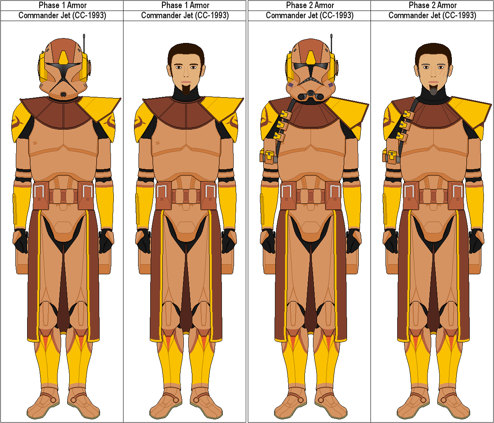Viewport: 494px width, 423px height.
Task: Click Commander Jet (CC-1993) label in last column
Action: (432, 15)
